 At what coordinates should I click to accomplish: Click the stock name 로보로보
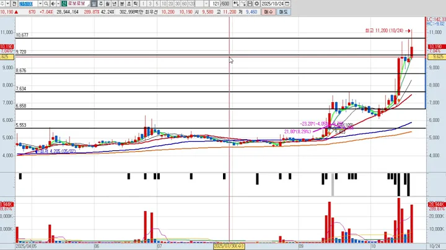76,4
